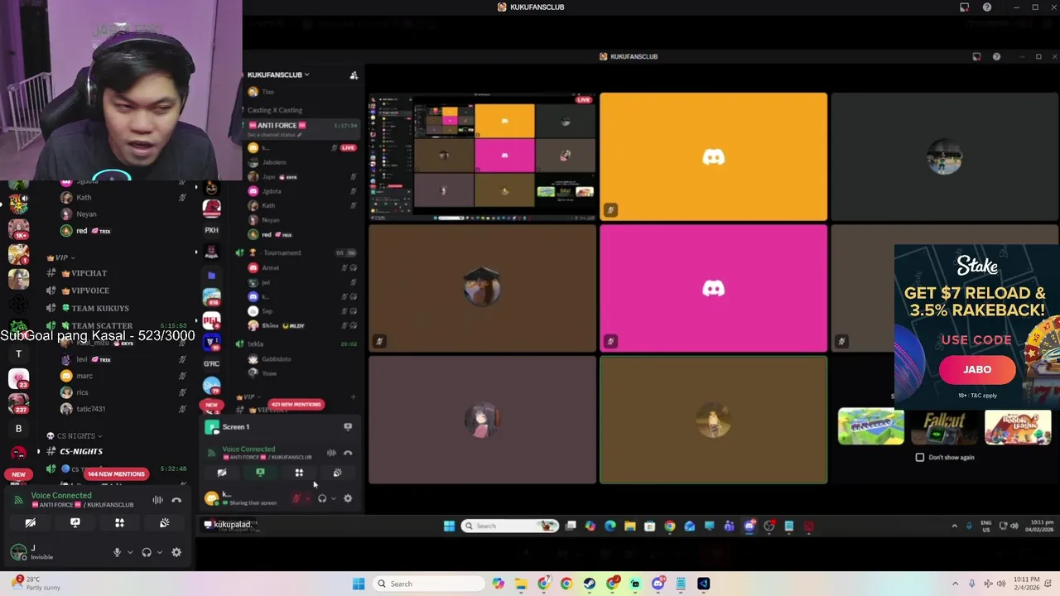
Task: Open activities launcher in the left Discord panel
Action: [x=119, y=523]
